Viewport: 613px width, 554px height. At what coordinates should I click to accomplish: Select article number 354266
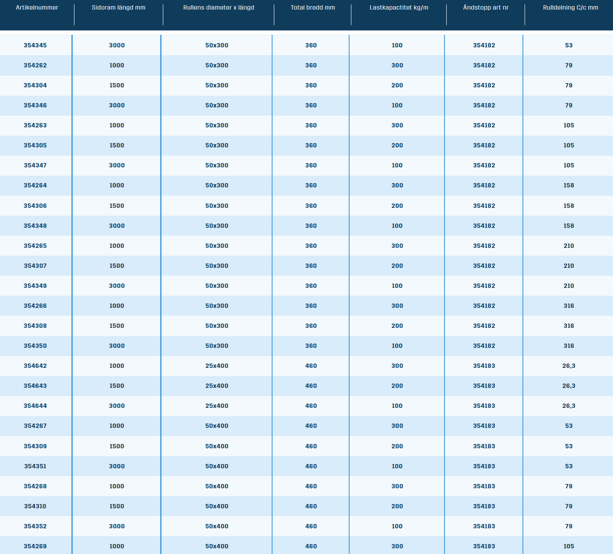[35, 306]
